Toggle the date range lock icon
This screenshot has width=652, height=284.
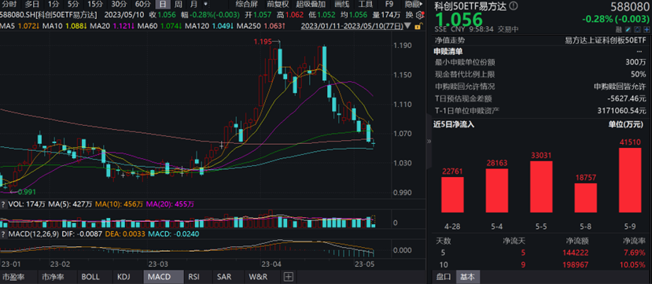[418, 26]
